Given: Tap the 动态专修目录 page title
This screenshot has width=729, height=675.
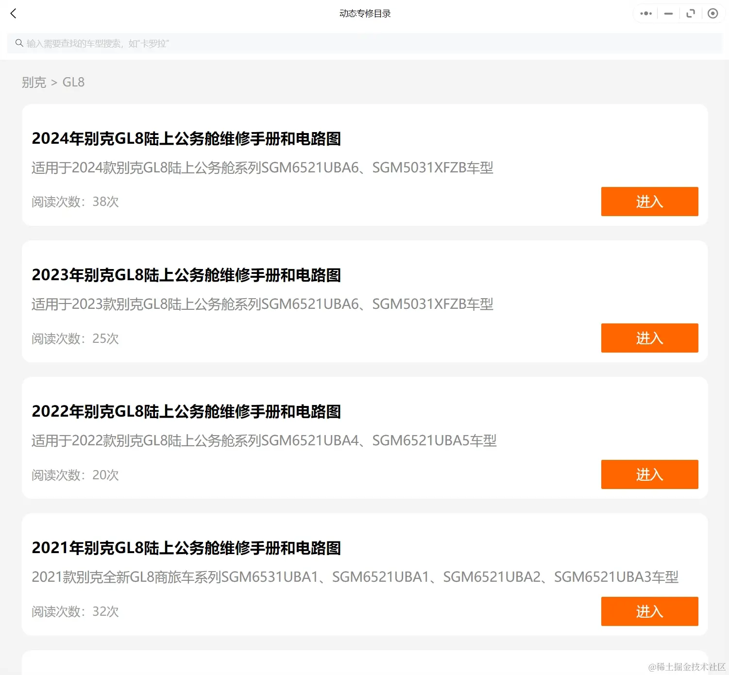Looking at the screenshot, I should tap(365, 13).
